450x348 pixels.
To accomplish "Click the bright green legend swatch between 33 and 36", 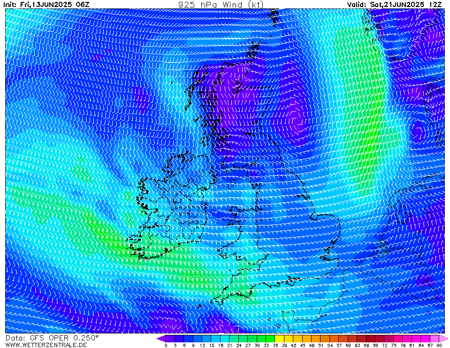I will pos(271,339).
